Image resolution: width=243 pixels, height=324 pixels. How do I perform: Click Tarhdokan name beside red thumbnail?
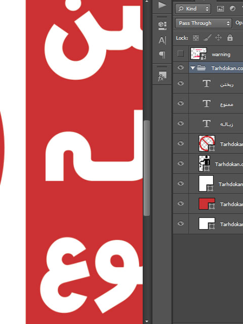click(231, 204)
